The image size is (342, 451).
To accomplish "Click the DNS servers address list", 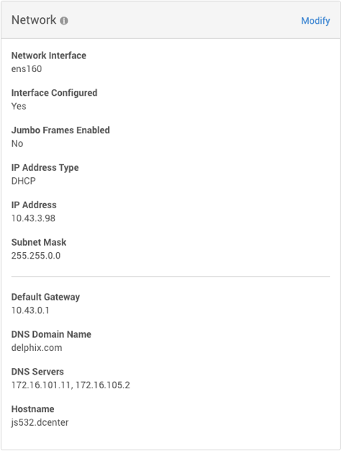I will [x=71, y=385].
